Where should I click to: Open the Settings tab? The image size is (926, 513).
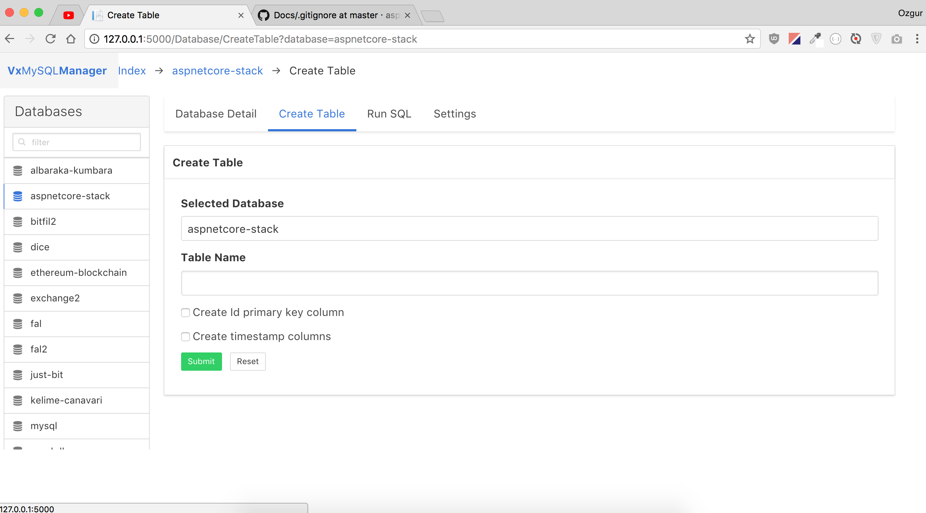pyautogui.click(x=455, y=114)
